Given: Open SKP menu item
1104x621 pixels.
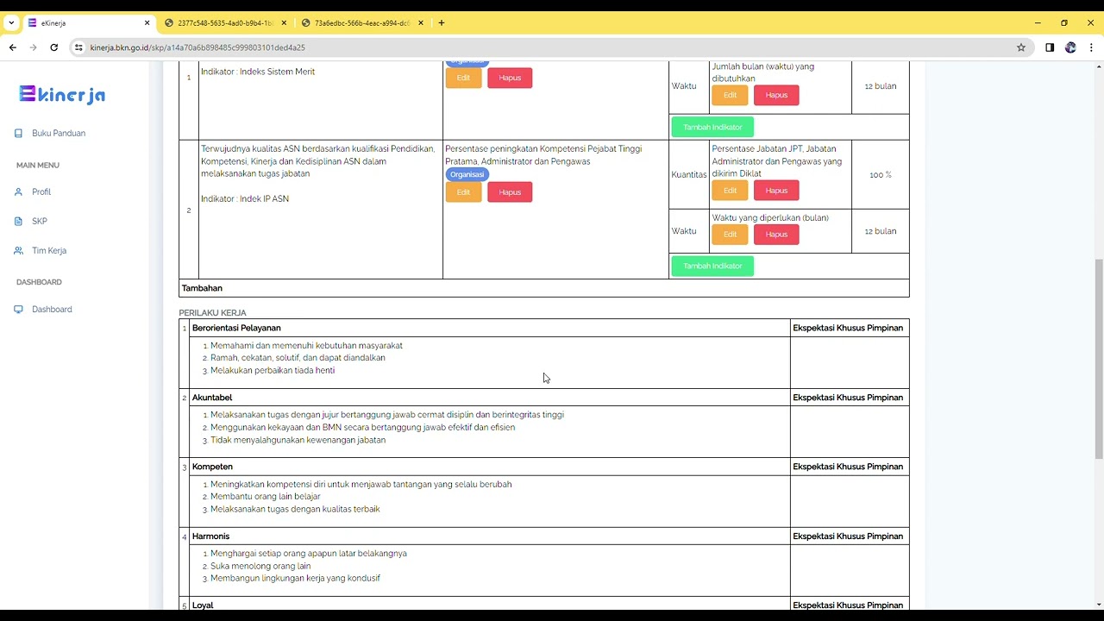Looking at the screenshot, I should 40,221.
